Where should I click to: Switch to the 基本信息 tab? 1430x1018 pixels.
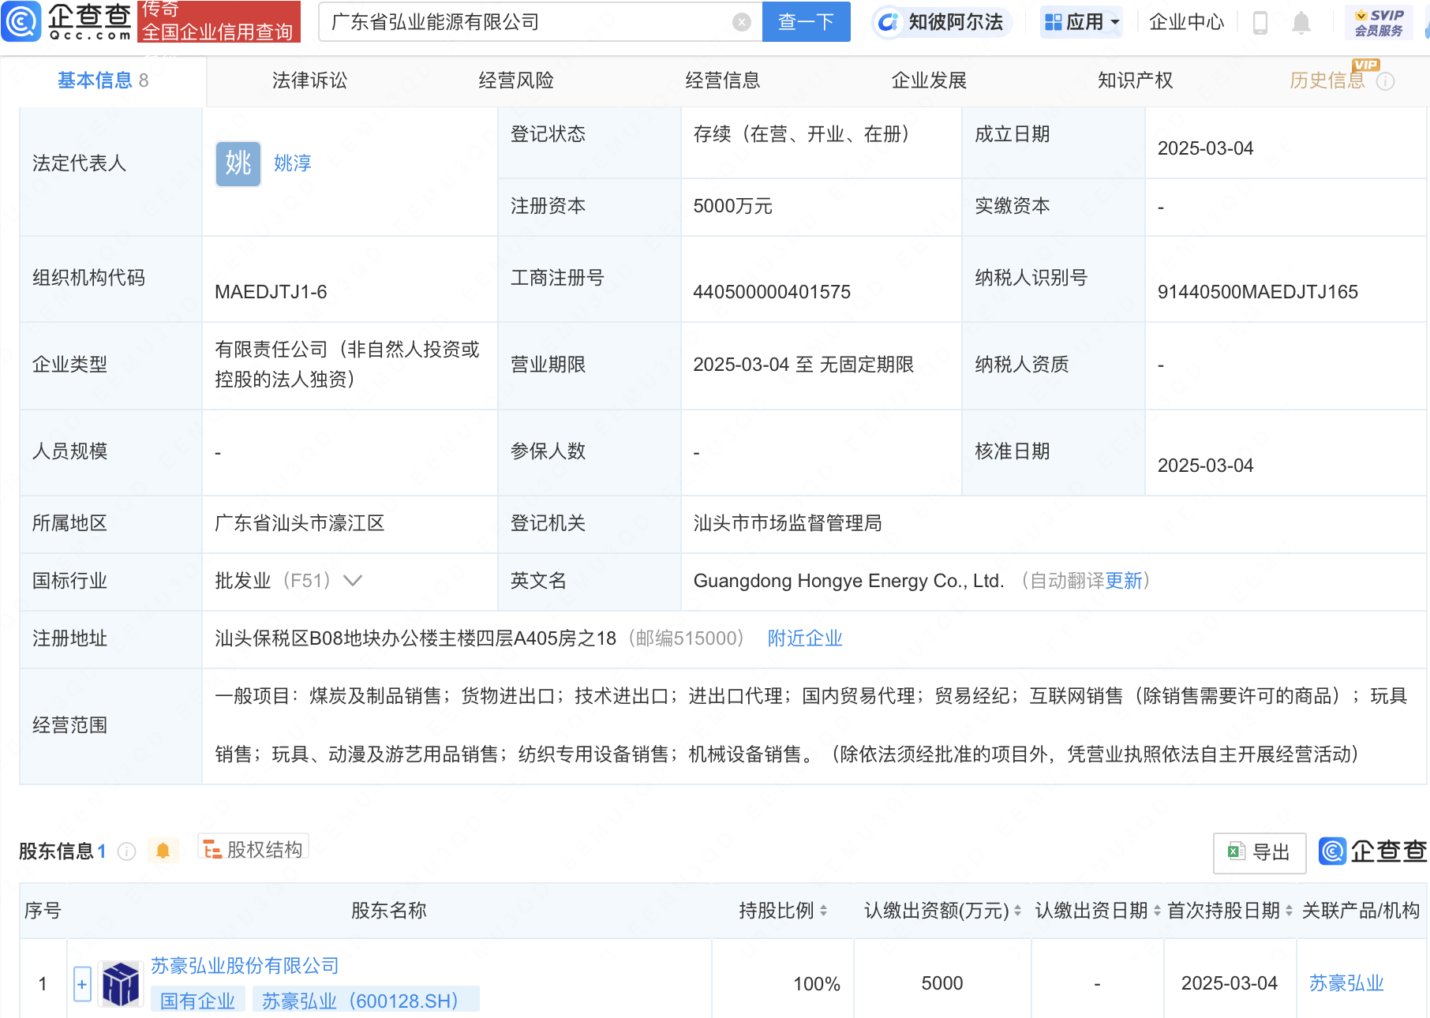pos(103,80)
